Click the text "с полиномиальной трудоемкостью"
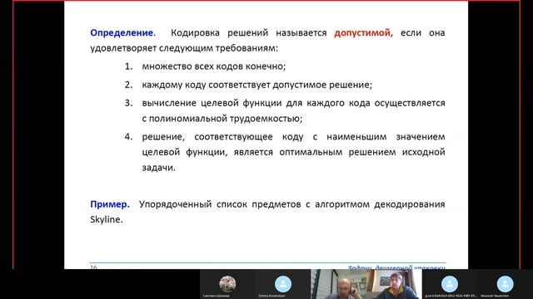This screenshot has height=299, width=533. click(x=222, y=119)
